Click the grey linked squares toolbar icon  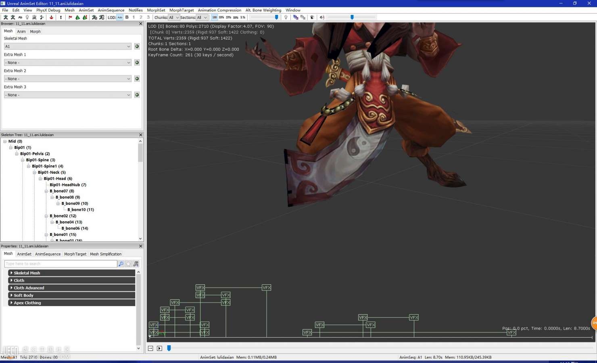(x=303, y=17)
